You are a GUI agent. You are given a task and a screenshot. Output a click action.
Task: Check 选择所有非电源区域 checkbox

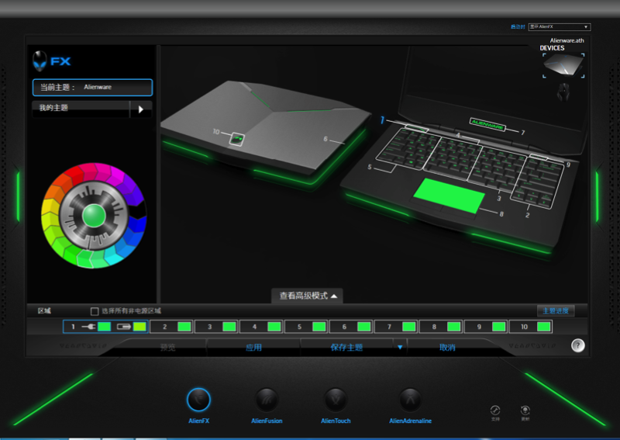point(95,311)
